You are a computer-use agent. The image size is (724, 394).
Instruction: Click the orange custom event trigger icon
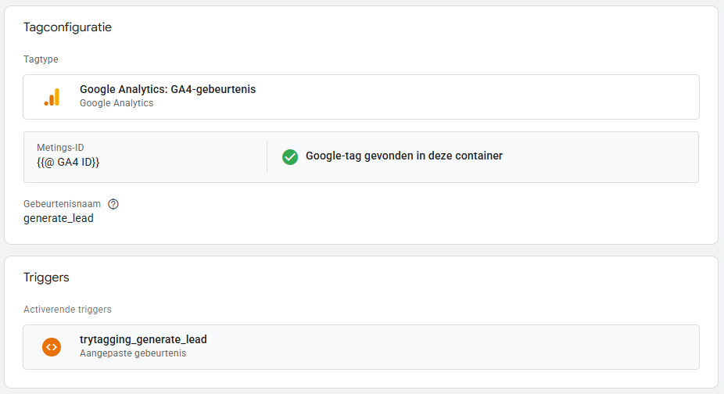click(52, 346)
